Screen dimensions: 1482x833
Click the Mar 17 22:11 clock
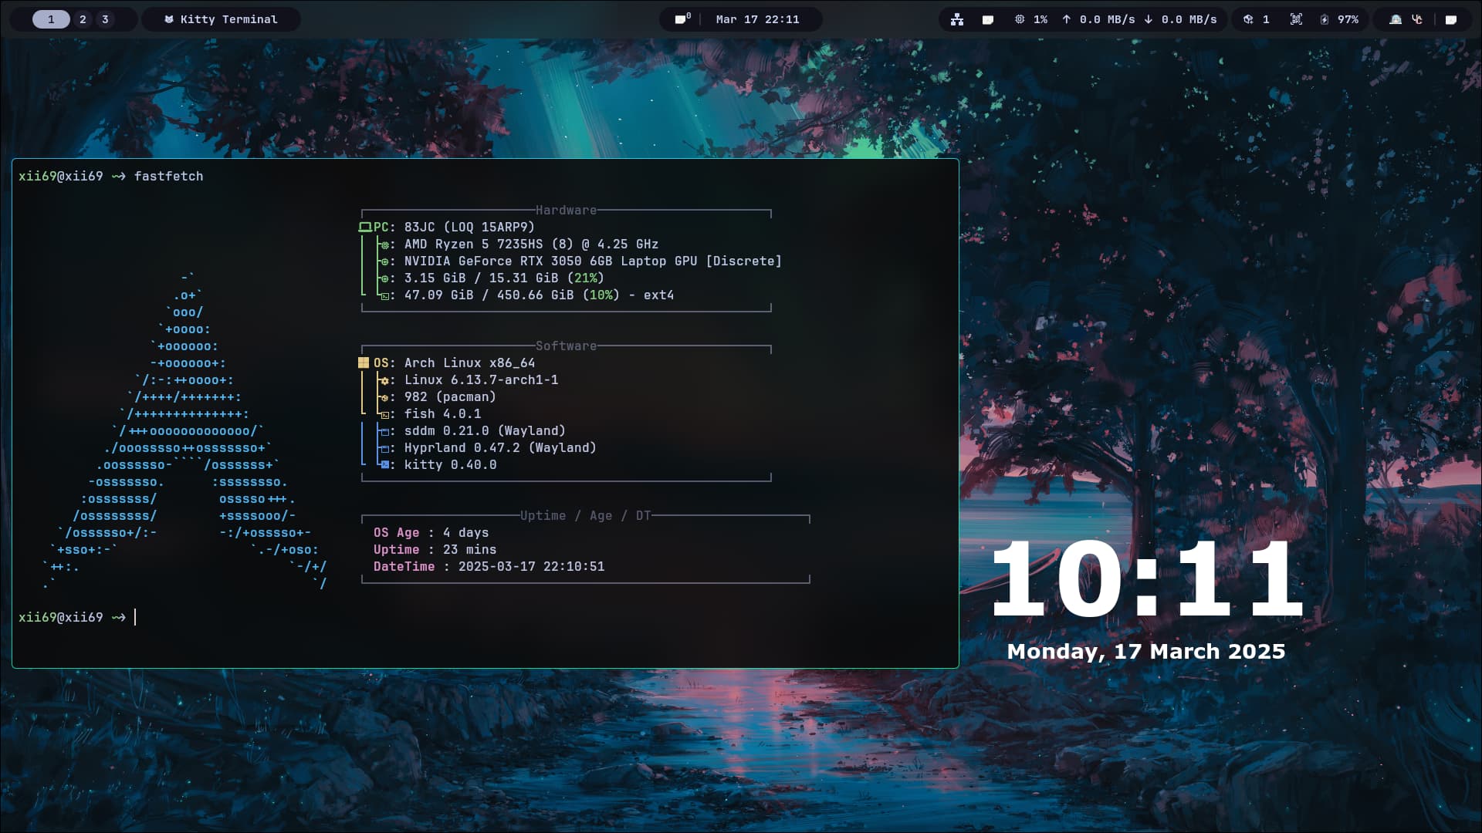pyautogui.click(x=757, y=19)
